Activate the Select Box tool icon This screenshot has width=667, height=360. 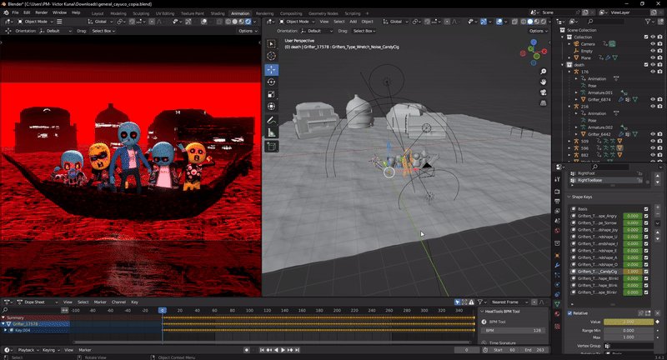271,44
